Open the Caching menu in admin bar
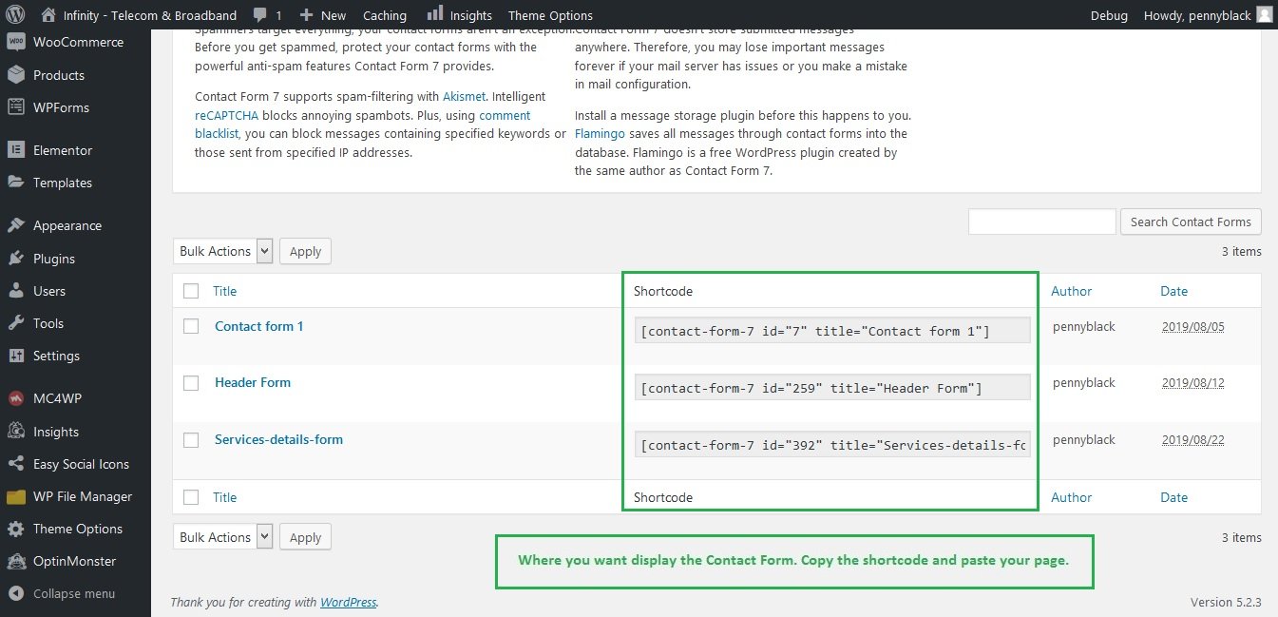 (x=384, y=15)
